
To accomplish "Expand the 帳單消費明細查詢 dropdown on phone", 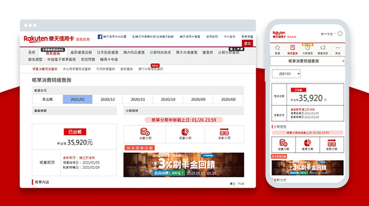I will coord(307,61).
